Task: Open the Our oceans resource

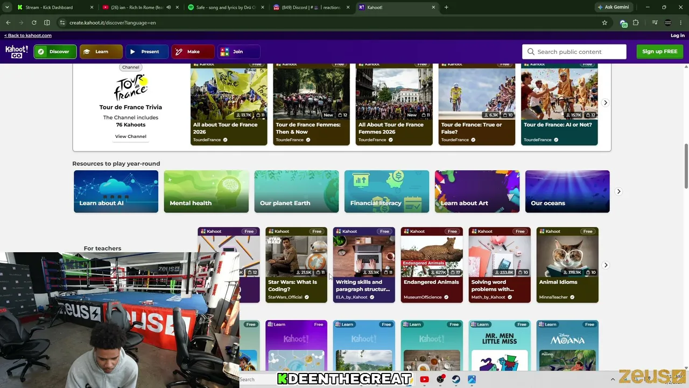Action: click(567, 191)
